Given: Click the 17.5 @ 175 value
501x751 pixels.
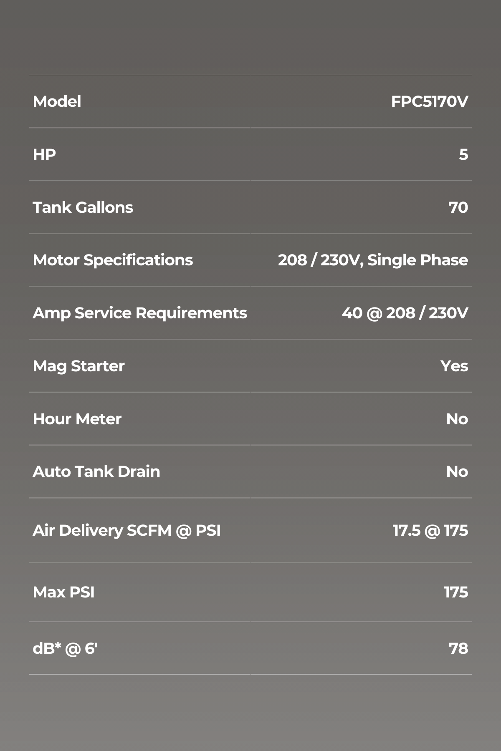Looking at the screenshot, I should coord(430,530).
